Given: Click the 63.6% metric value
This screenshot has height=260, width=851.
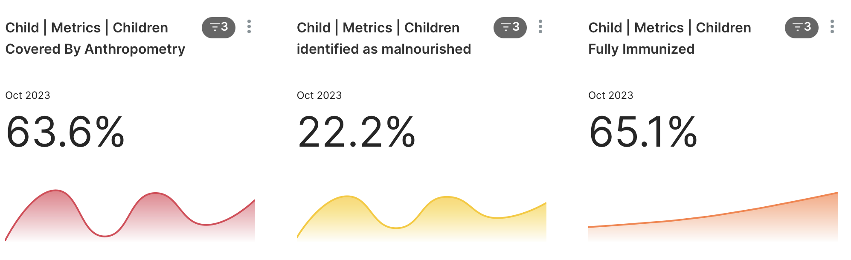Looking at the screenshot, I should pos(65,132).
